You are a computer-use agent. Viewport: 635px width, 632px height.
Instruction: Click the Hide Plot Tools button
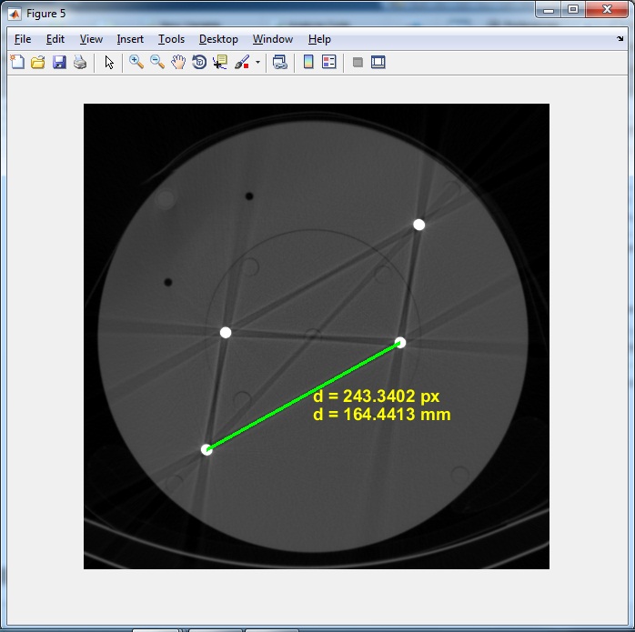click(358, 63)
